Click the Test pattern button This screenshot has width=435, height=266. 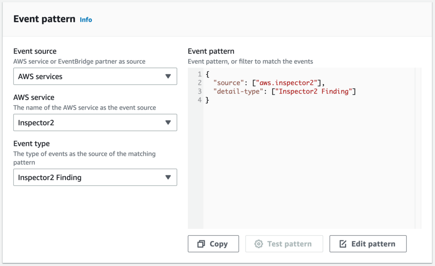[284, 244]
